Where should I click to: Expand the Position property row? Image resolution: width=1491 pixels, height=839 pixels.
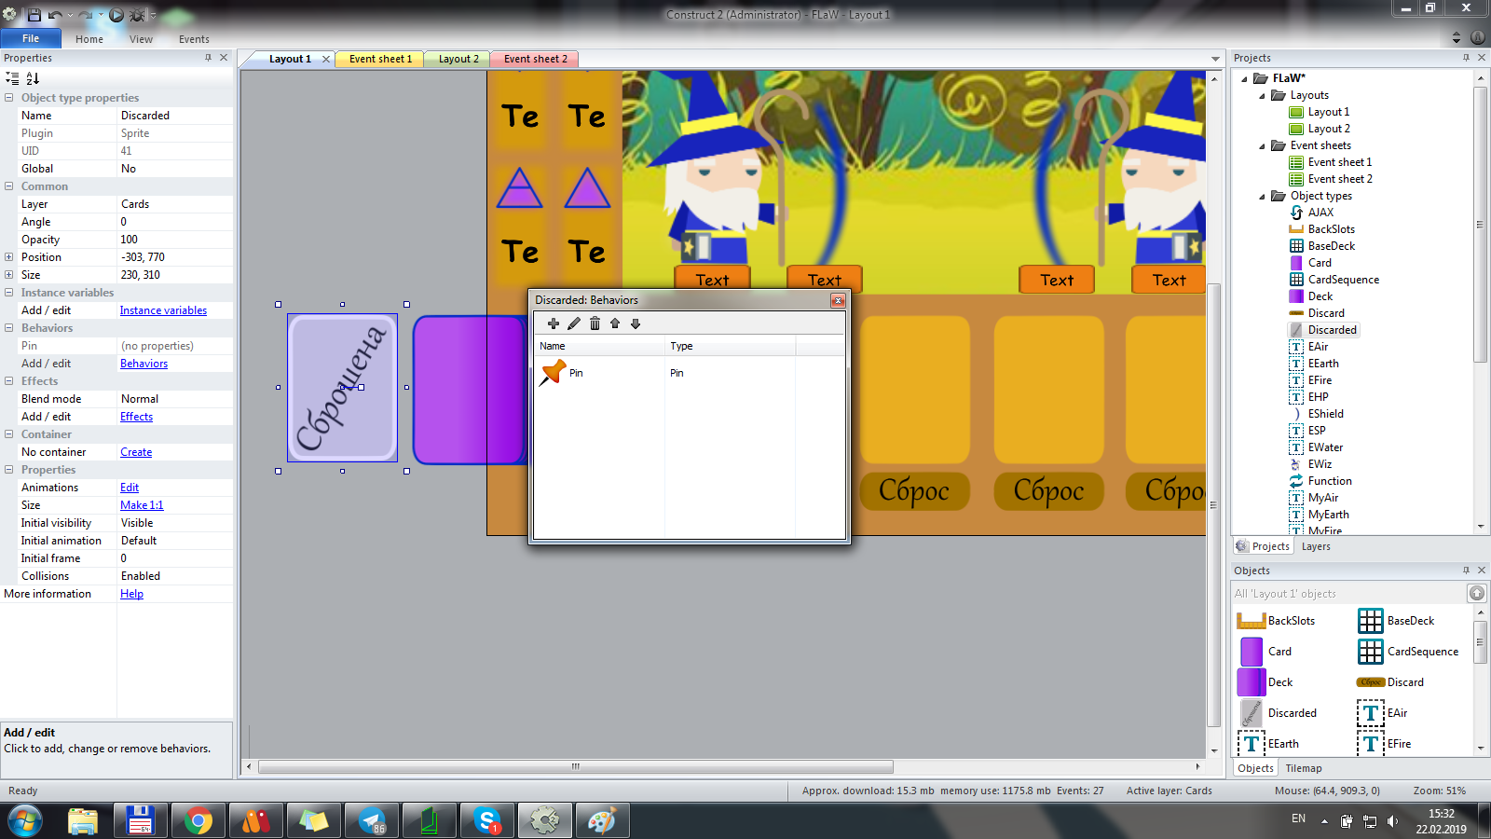(x=9, y=257)
